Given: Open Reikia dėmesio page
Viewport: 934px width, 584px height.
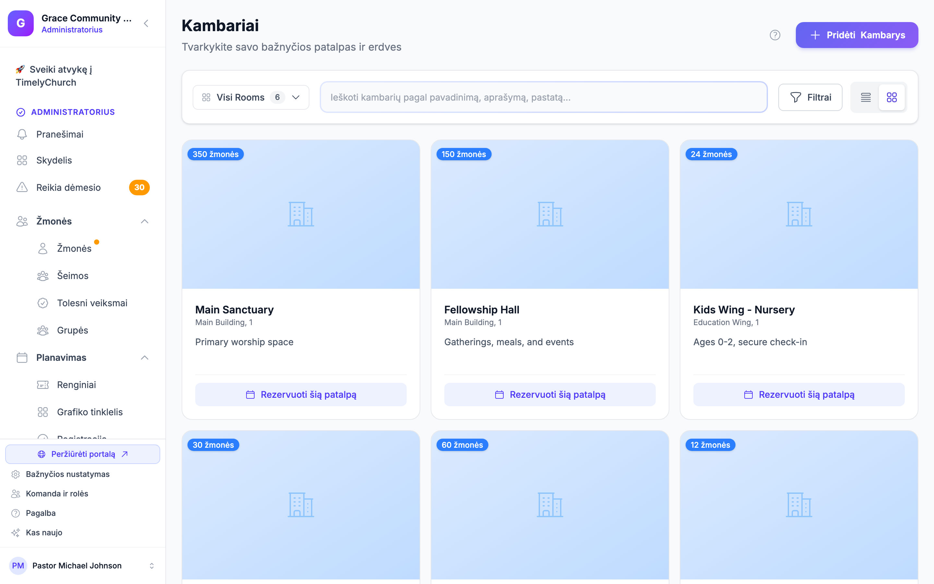Looking at the screenshot, I should coord(83,187).
